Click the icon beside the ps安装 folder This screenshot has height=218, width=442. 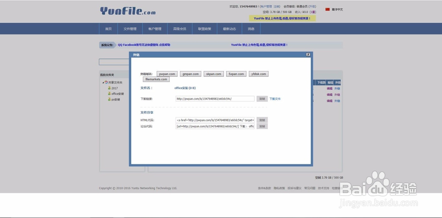coord(109,99)
